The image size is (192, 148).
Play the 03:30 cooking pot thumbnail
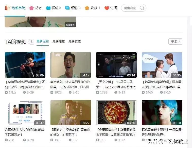(x=116, y=113)
